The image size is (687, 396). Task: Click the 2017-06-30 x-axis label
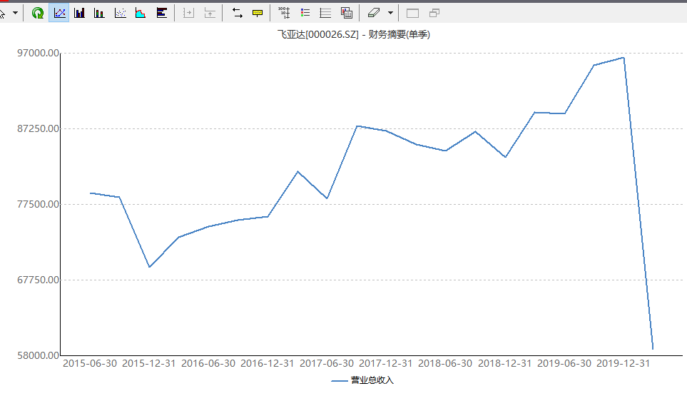click(x=327, y=364)
